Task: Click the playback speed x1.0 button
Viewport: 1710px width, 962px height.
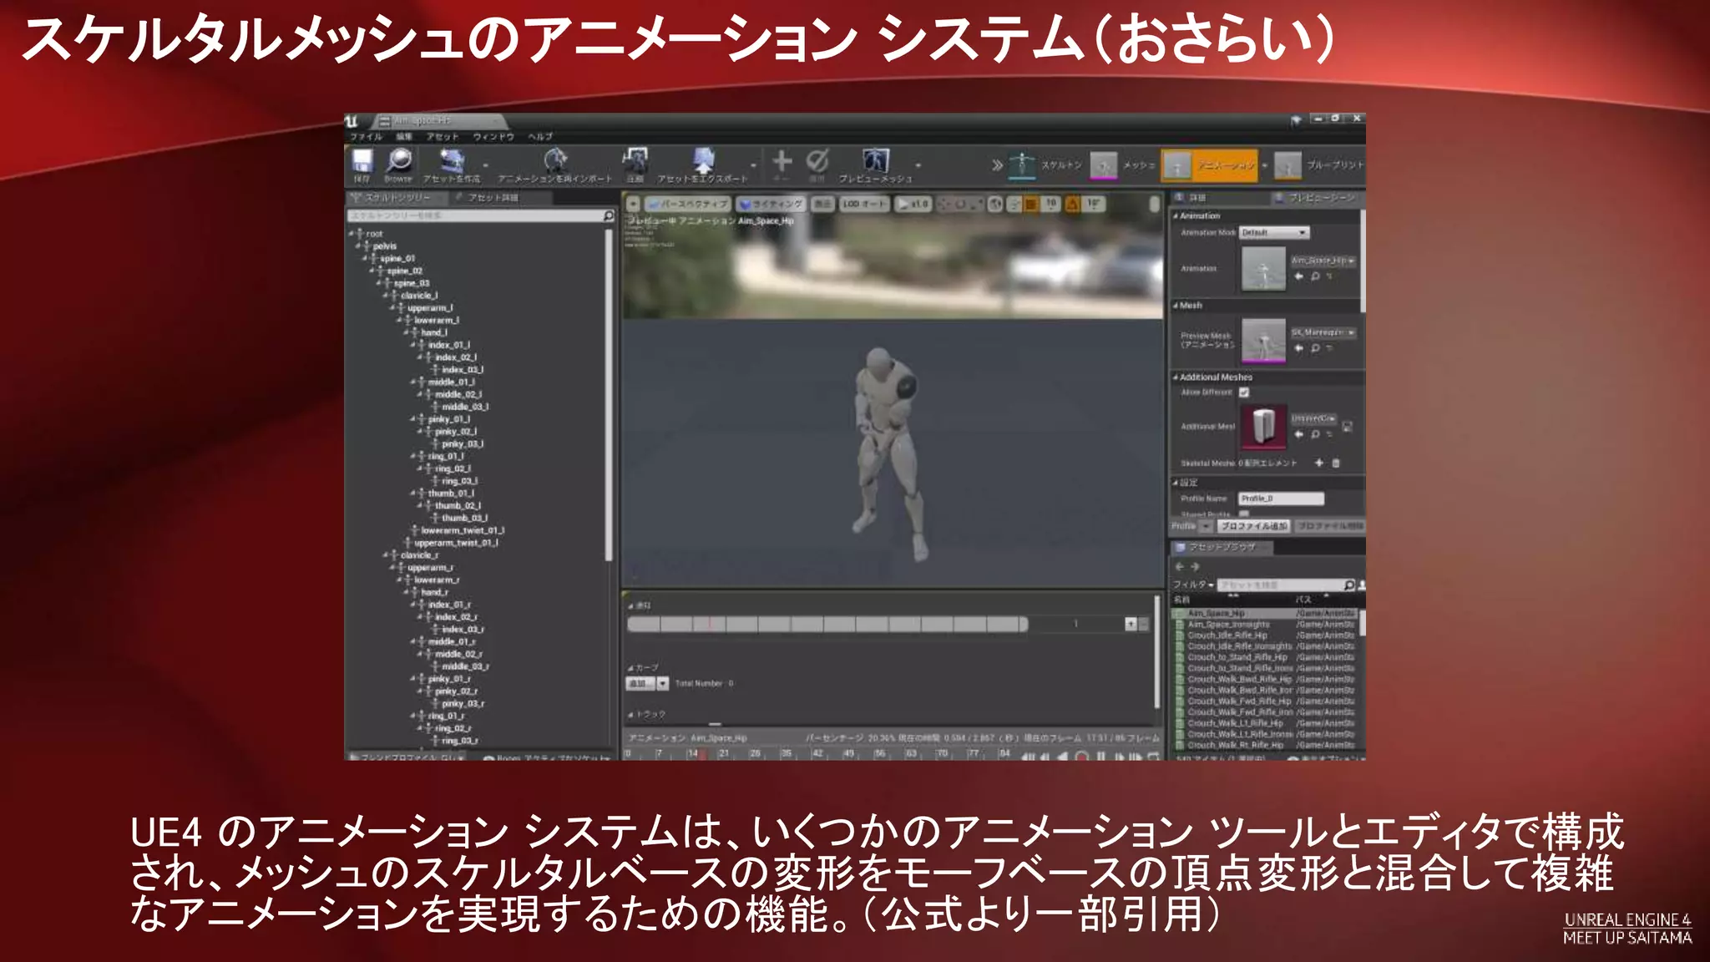Action: pos(913,204)
